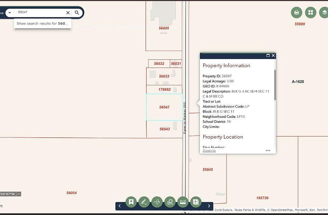Open the Query search widget
This screenshot has height=215, width=328.
pyautogui.click(x=170, y=202)
